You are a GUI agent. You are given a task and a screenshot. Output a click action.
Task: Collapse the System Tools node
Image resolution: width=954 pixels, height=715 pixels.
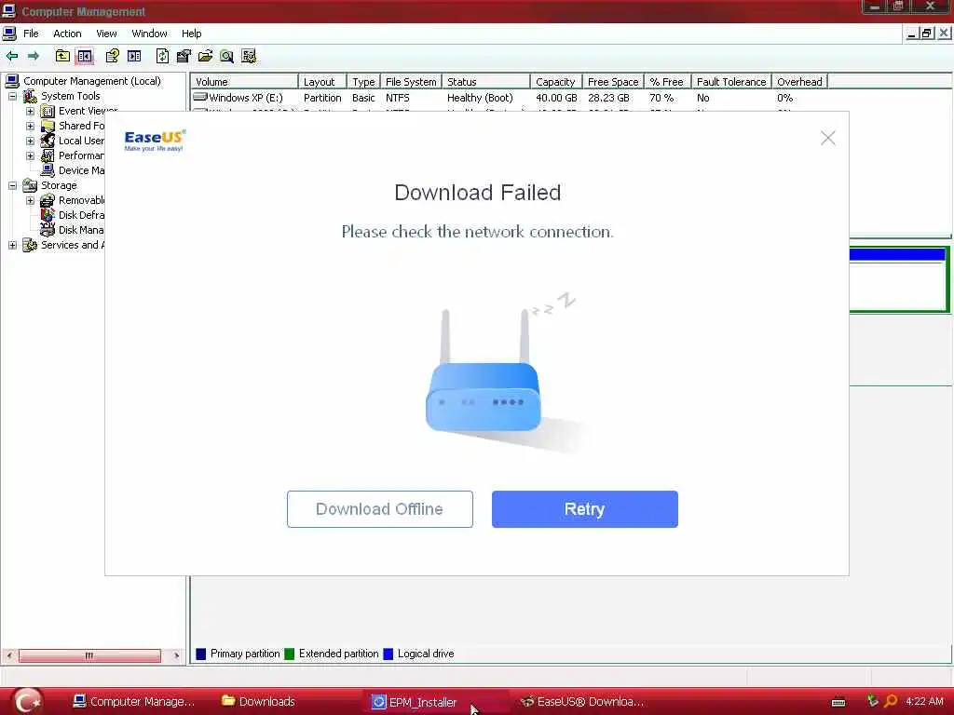point(12,96)
